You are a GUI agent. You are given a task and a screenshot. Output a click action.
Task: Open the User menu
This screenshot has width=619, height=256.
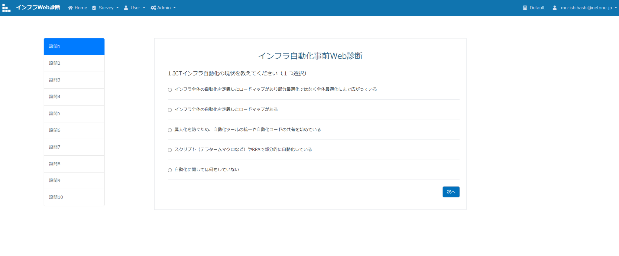point(135,8)
